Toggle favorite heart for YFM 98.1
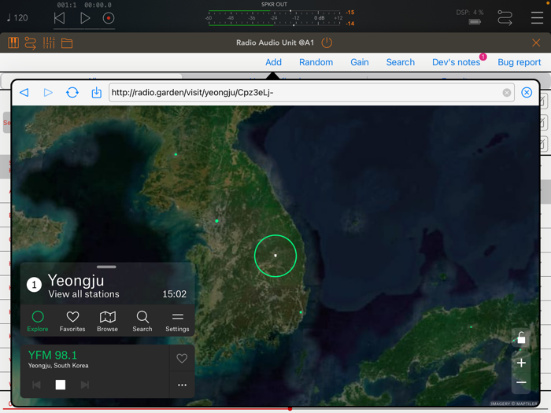Screen dimensions: 551x413 coord(182,358)
